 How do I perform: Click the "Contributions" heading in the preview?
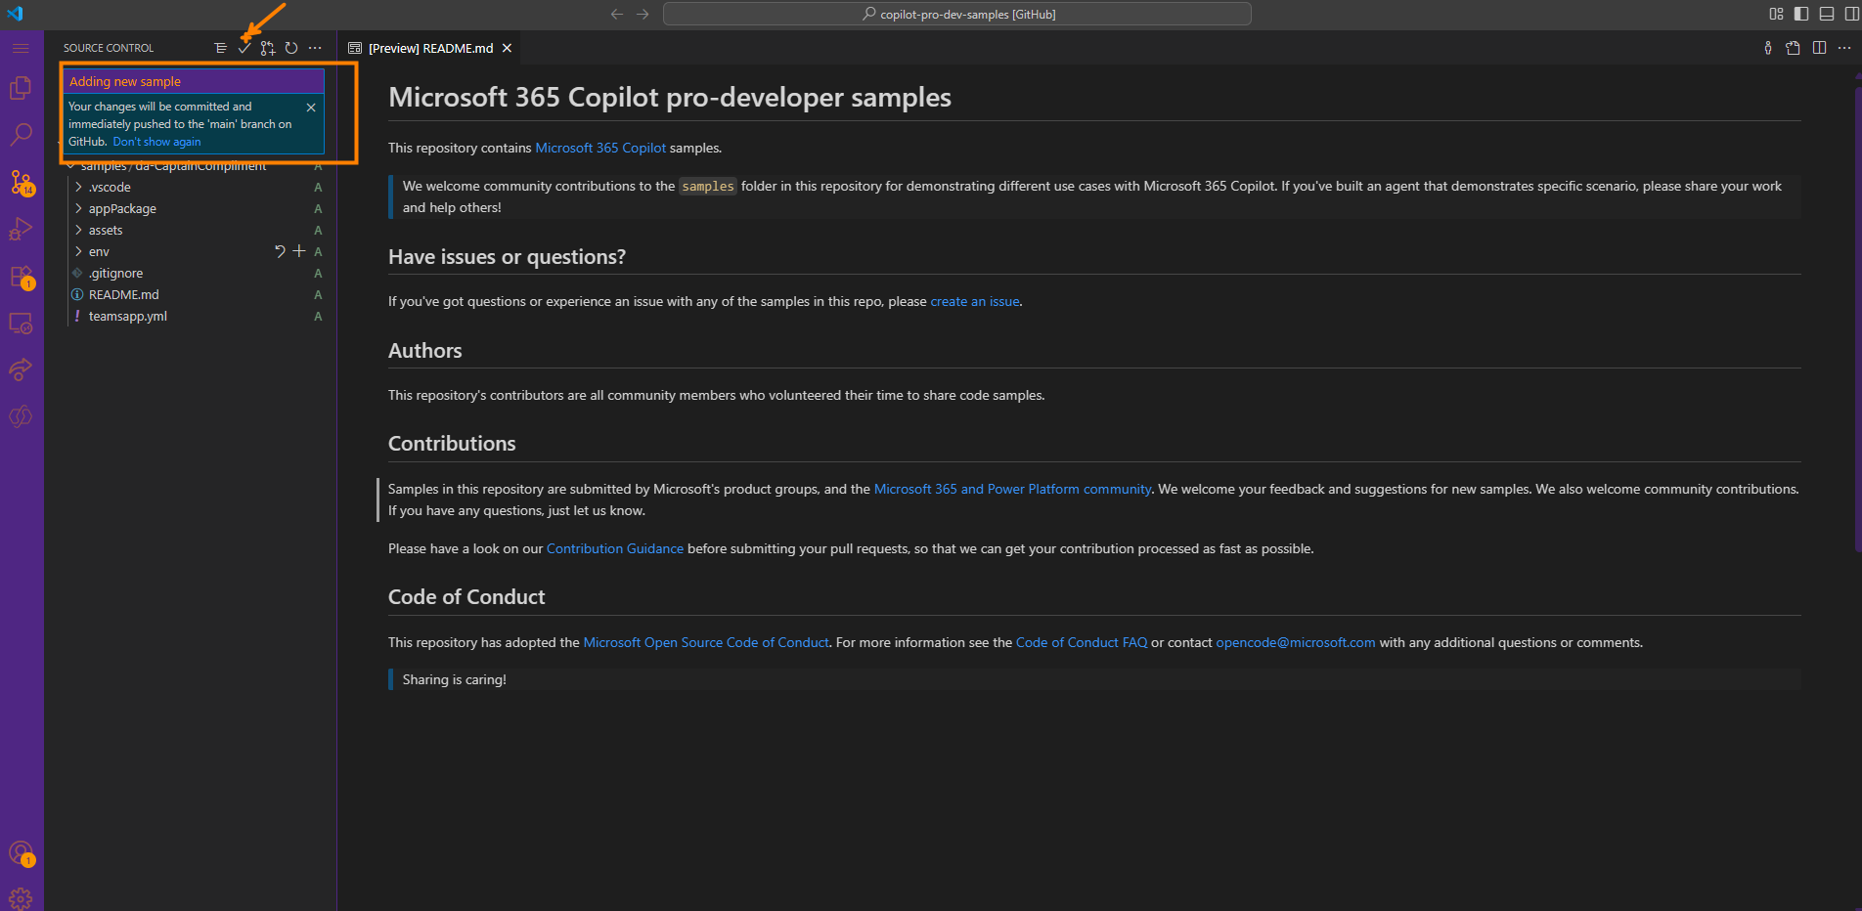[x=452, y=443]
